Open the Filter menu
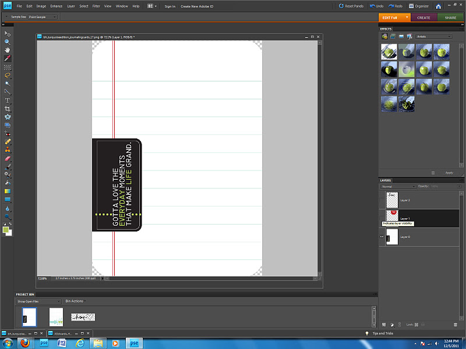Viewport: 466px width, 349px height. [96, 6]
